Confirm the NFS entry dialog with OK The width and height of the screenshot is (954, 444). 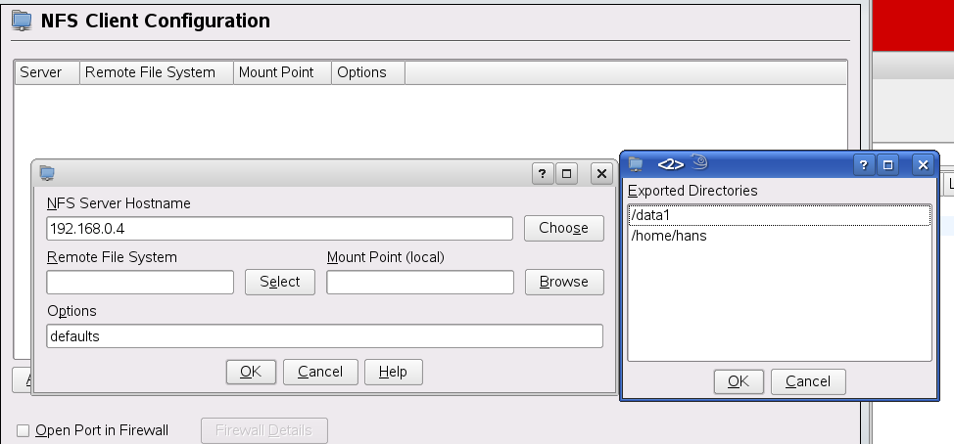point(251,372)
